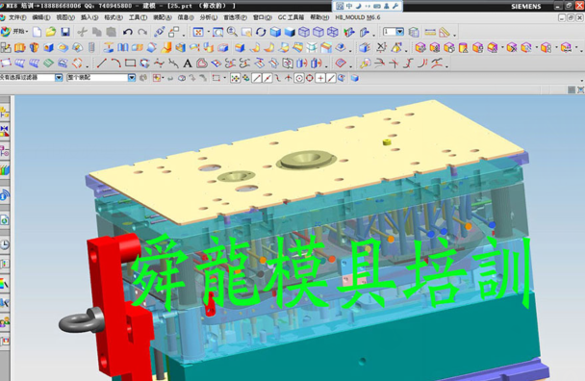Screen dimensions: 585x381
Task: Activate the Rotate view tool
Action: [x=261, y=32]
